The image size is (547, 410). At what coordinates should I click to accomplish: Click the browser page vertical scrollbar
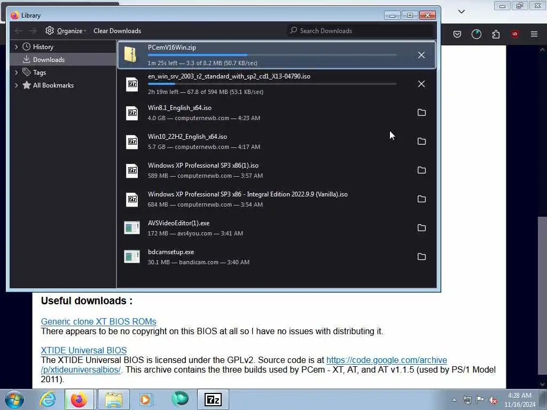[542, 295]
